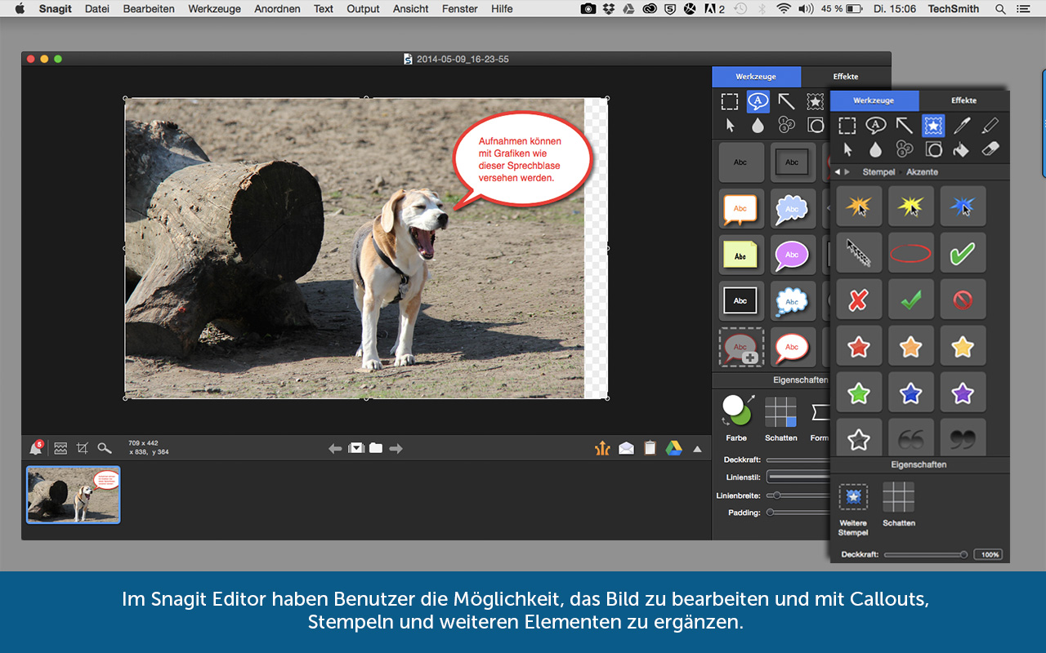The width and height of the screenshot is (1046, 653).
Task: Pick the green checkmark sticker stamp
Action: coord(962,253)
